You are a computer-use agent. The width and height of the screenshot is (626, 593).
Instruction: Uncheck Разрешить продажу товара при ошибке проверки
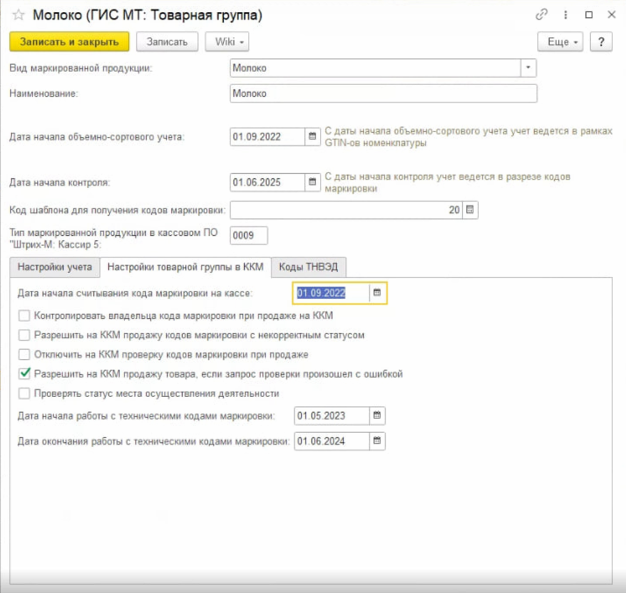coord(24,374)
